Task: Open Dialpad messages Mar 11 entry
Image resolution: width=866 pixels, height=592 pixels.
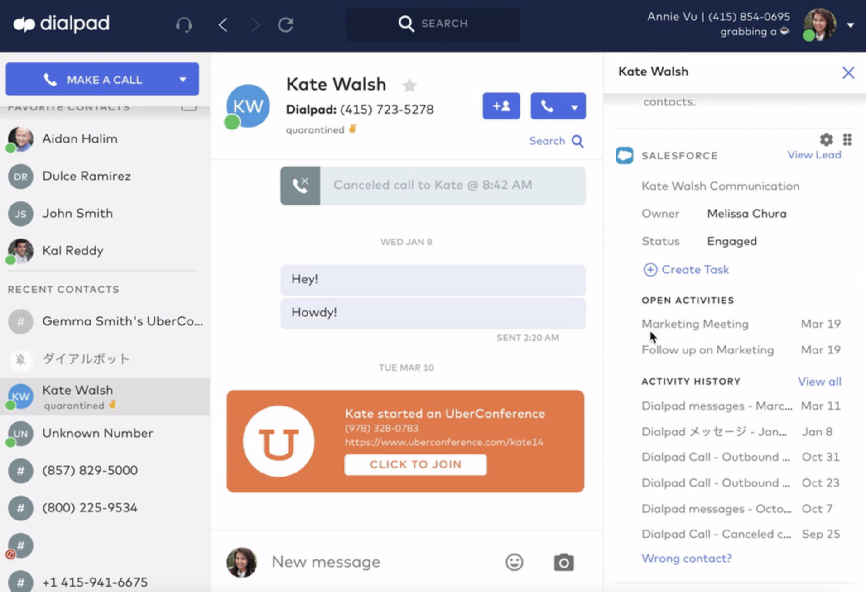Action: click(741, 406)
